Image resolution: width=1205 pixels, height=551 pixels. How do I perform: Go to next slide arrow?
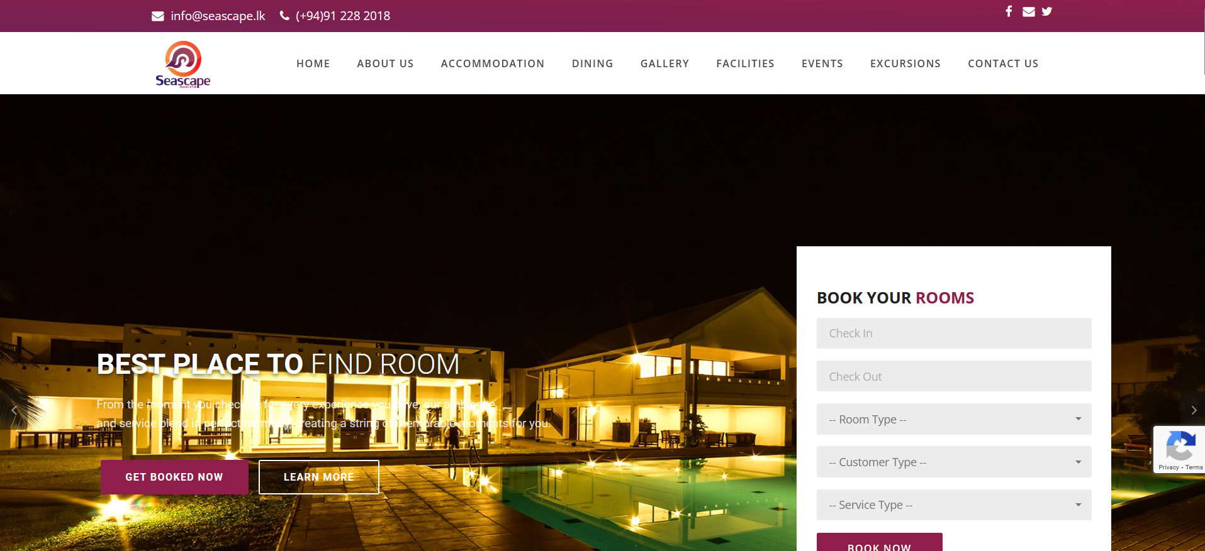(x=1194, y=410)
